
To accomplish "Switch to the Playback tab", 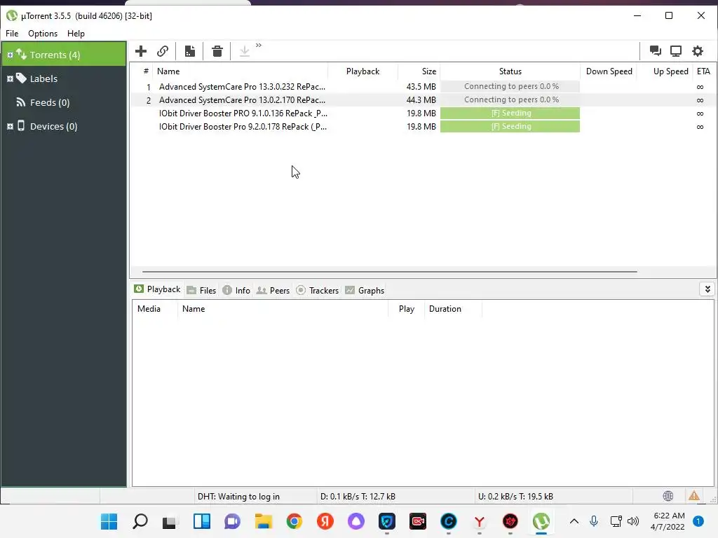I will coord(158,289).
